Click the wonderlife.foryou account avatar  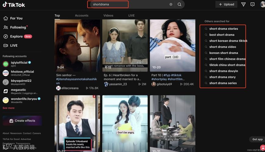pyautogui.click(x=5, y=100)
